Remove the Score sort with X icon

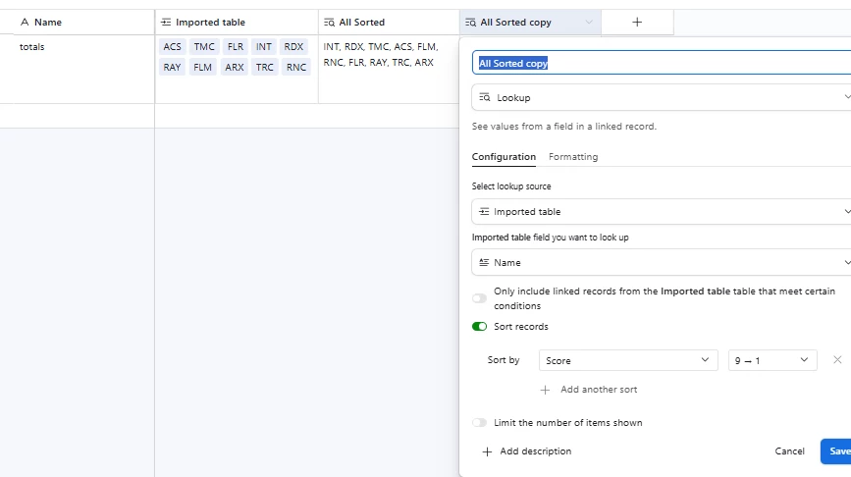[x=837, y=360]
